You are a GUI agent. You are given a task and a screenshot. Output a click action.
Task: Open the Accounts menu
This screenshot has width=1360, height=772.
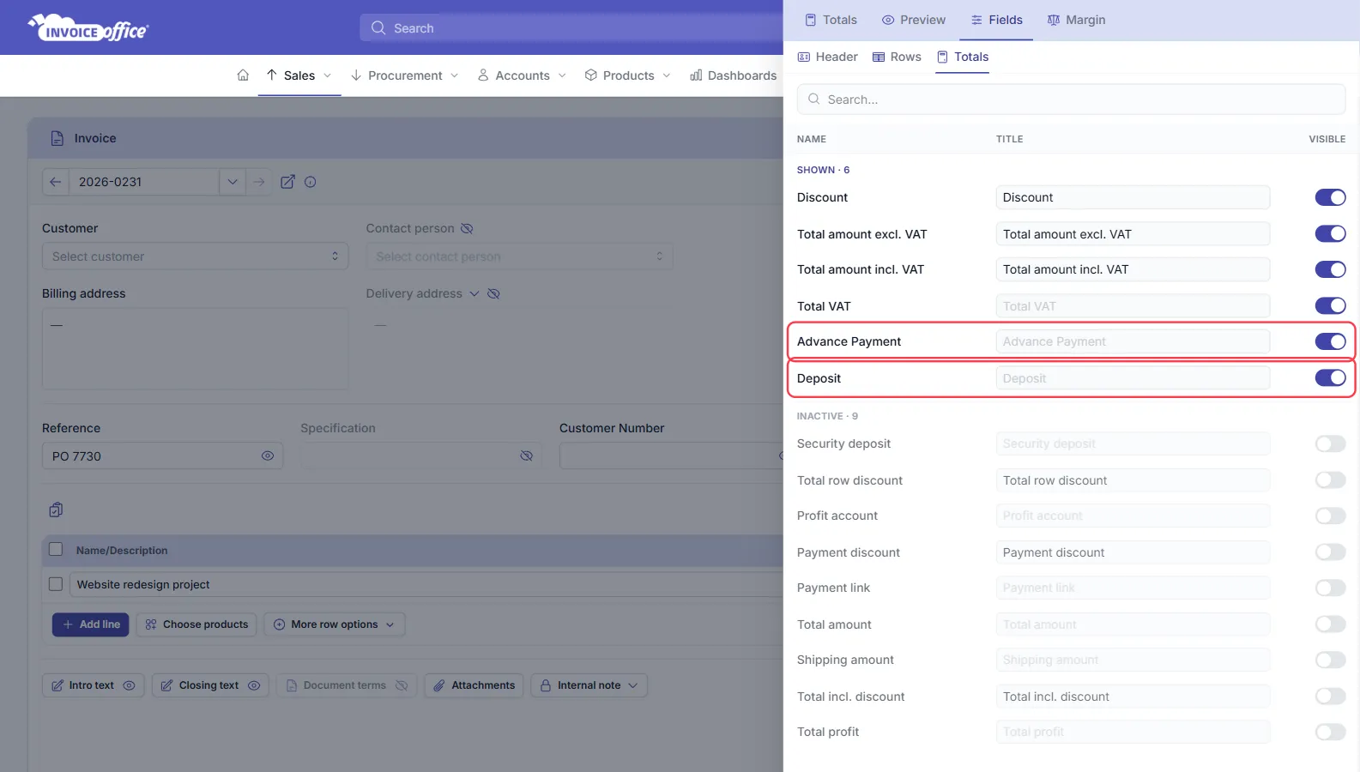click(x=523, y=75)
